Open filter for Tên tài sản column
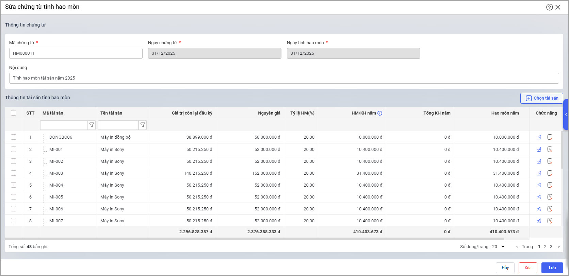Image resolution: width=569 pixels, height=276 pixels. pyautogui.click(x=143, y=125)
